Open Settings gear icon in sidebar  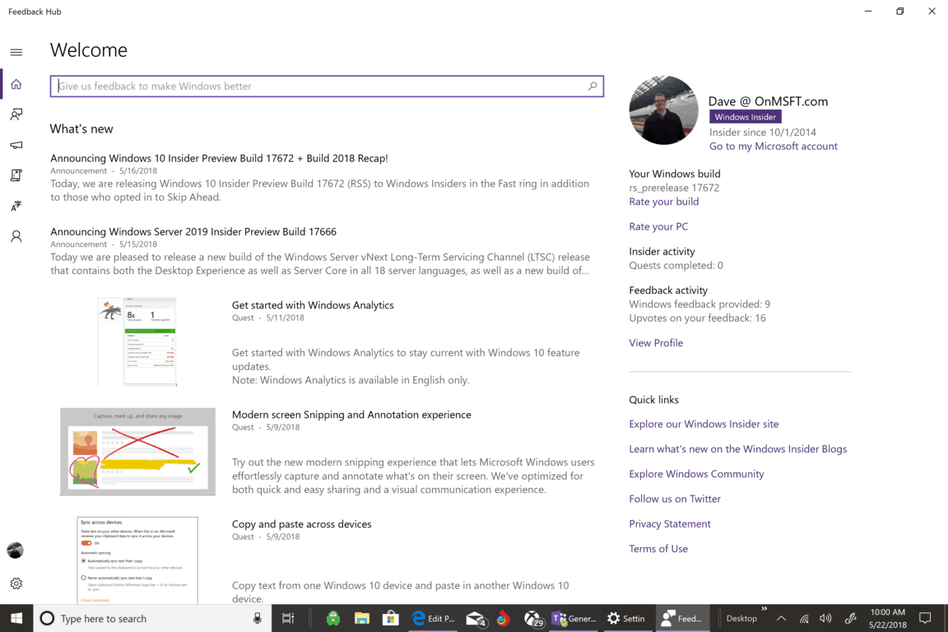(16, 583)
